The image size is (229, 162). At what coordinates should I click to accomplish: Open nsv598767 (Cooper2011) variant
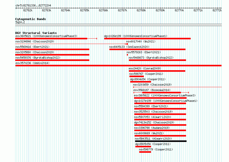[146, 74]
